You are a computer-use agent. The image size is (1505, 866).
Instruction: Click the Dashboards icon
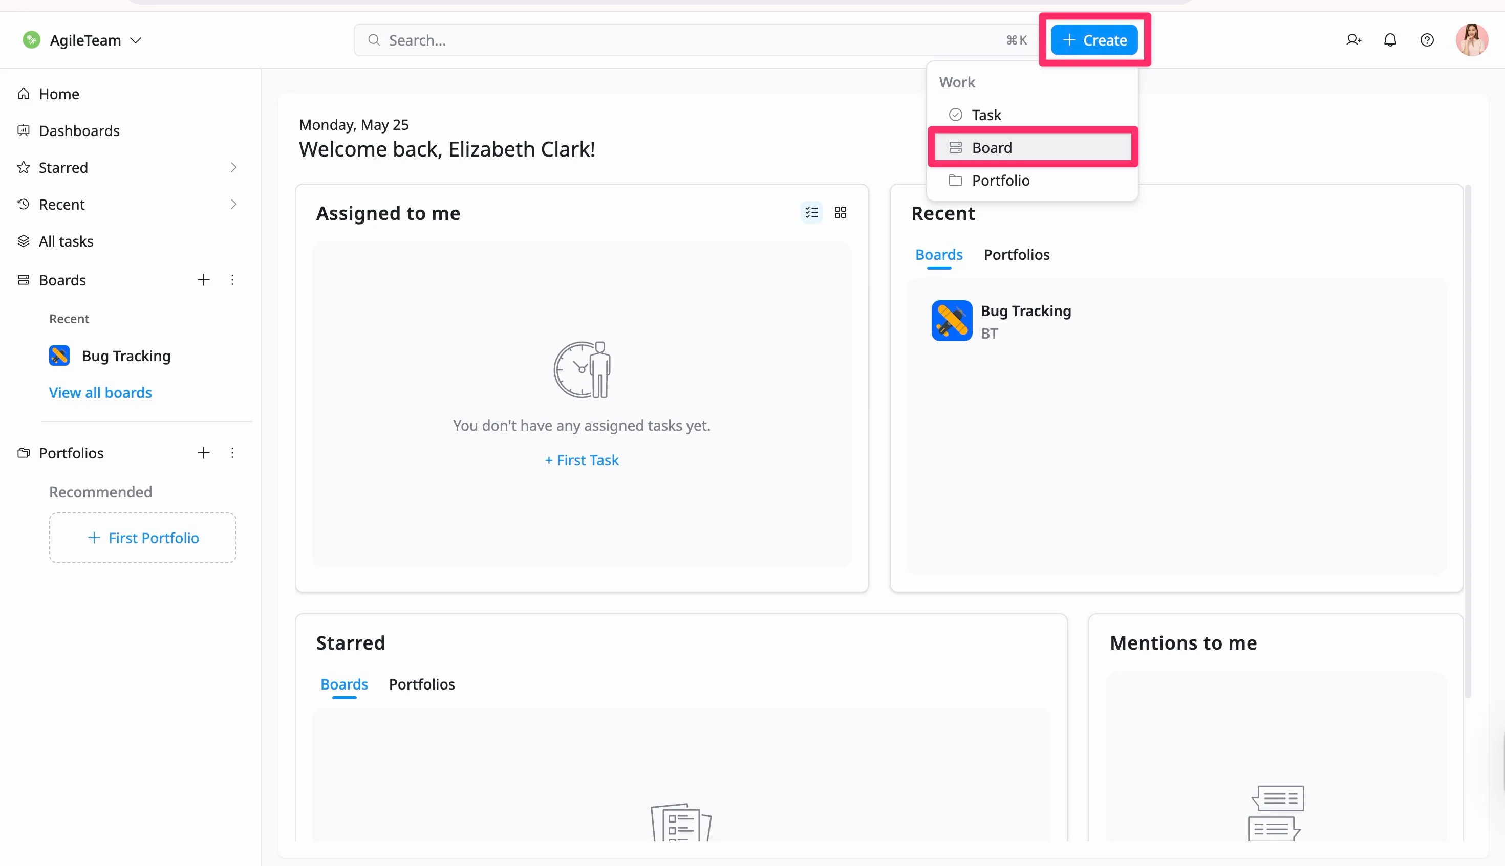click(x=23, y=131)
